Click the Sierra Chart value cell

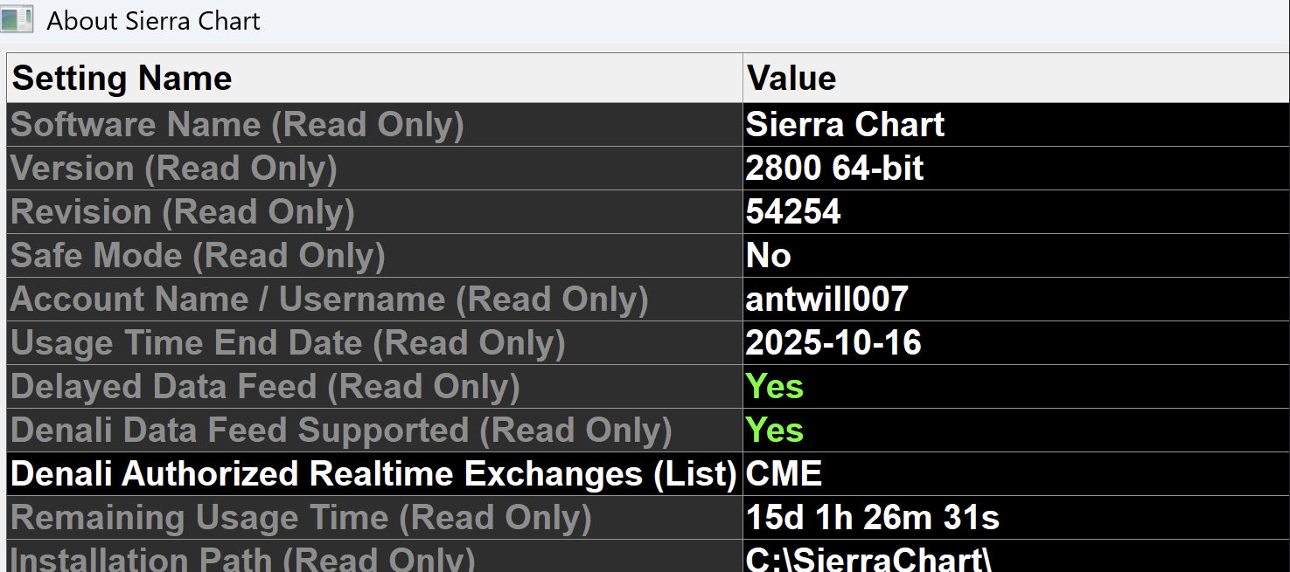(x=845, y=125)
